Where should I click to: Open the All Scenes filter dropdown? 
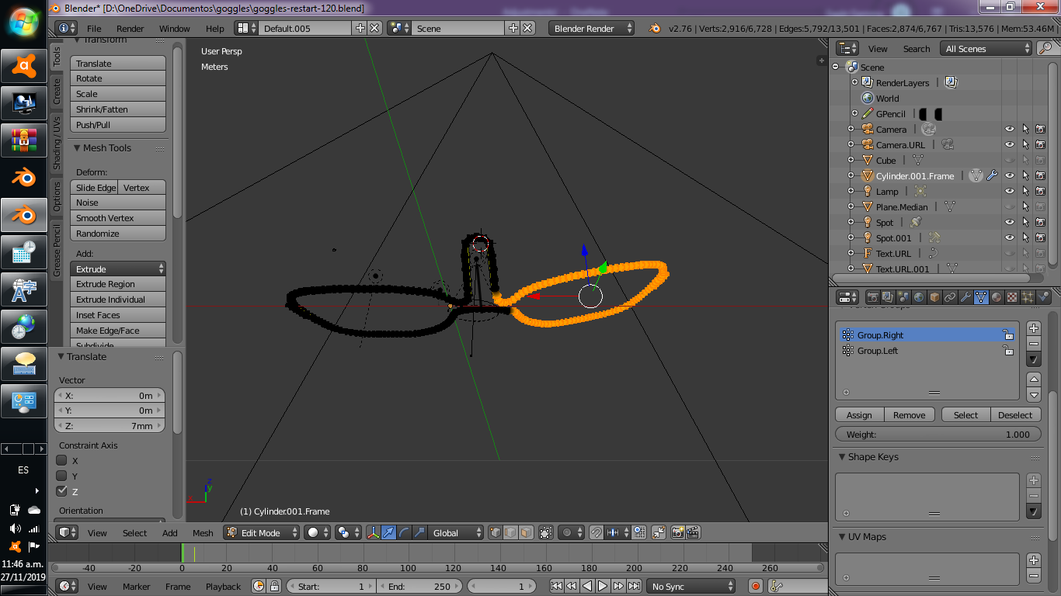[x=986, y=48]
